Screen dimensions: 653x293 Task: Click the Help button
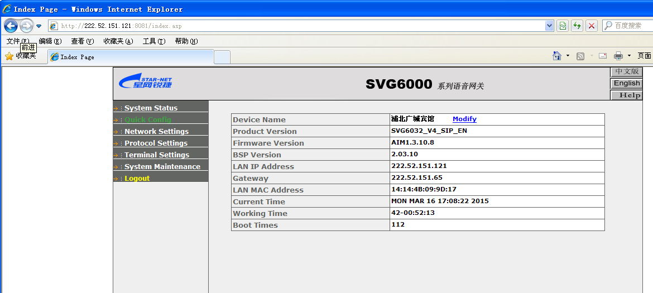(626, 95)
